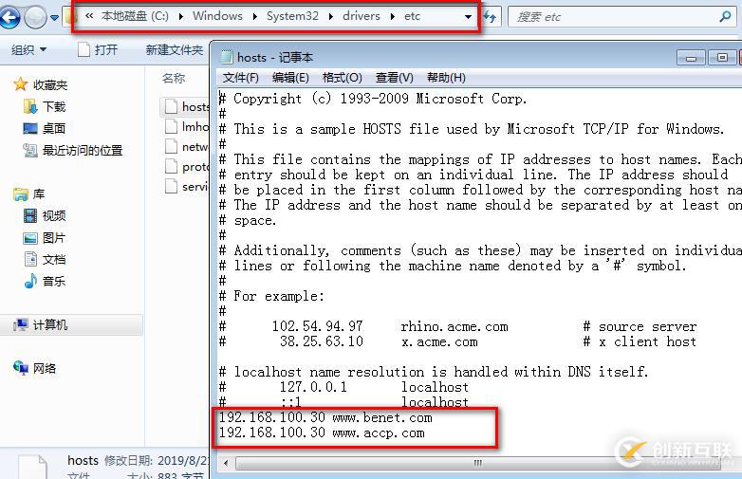The image size is (742, 479).
Task: Click the 127.0.0.1 localhost line
Action: [x=343, y=387]
